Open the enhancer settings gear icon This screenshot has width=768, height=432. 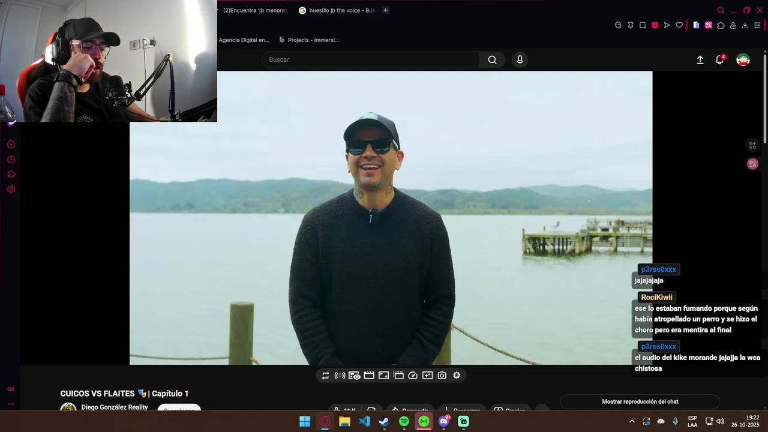457,376
